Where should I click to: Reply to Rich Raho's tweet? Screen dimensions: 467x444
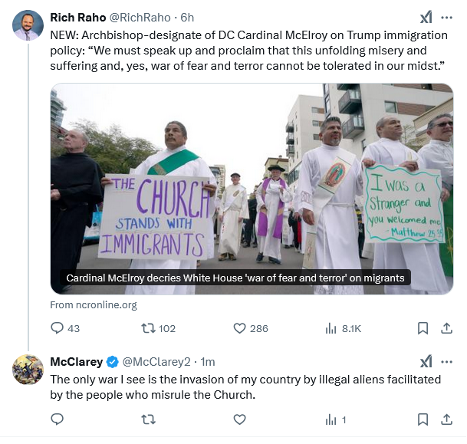pyautogui.click(x=58, y=328)
